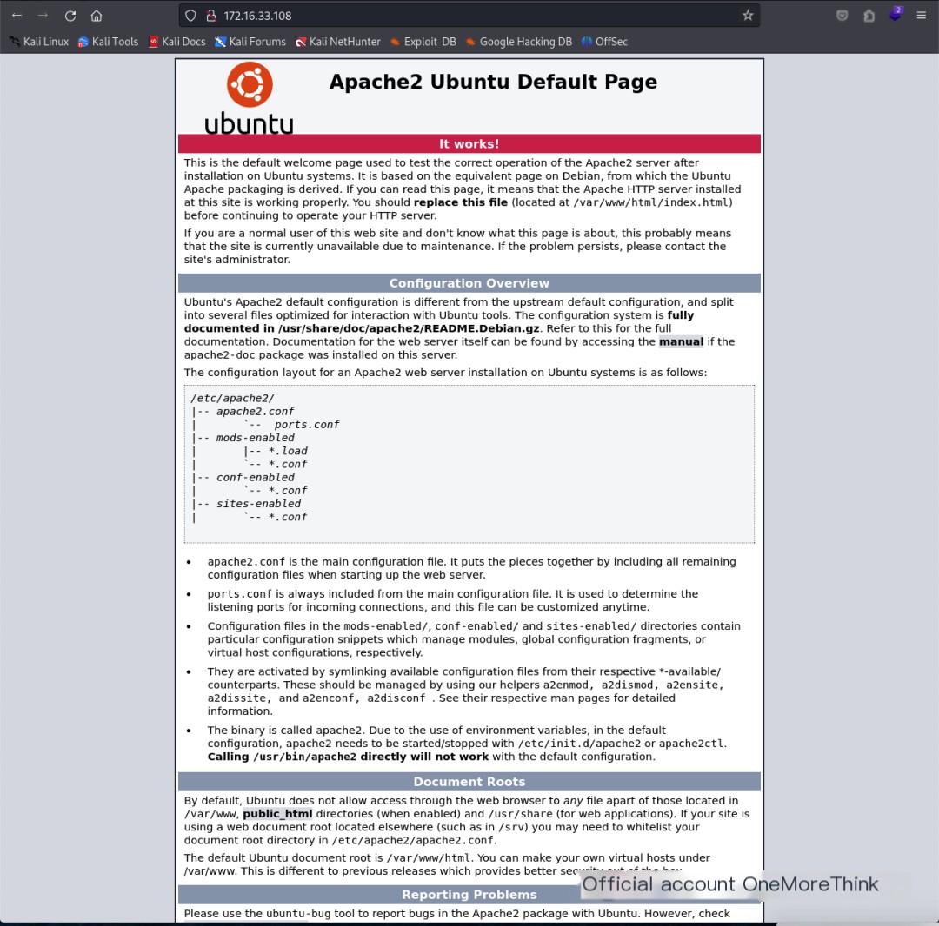Click the address bar showing 172.16.33.108

point(469,16)
